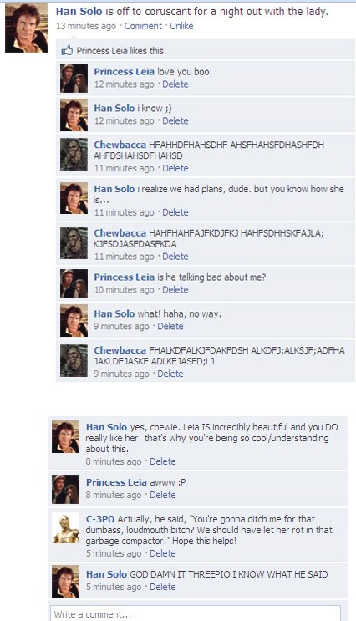Open C-3PO's profile name link

pos(100,519)
